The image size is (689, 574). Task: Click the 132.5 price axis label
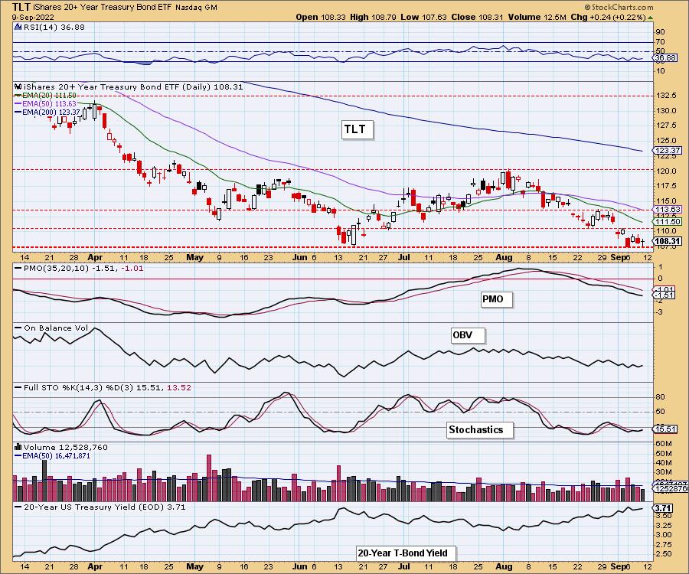point(666,96)
